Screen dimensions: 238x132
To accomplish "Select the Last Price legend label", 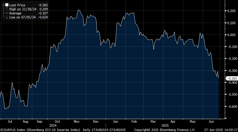I will 18,5.
